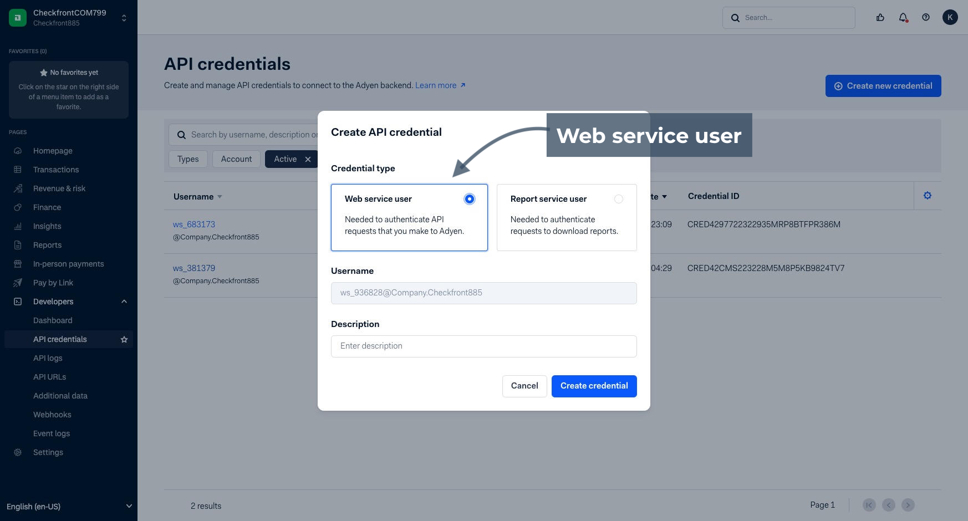This screenshot has width=968, height=521.
Task: Click credential ID CRED4297722322935MRP8BTFPR386M
Action: [x=764, y=224]
